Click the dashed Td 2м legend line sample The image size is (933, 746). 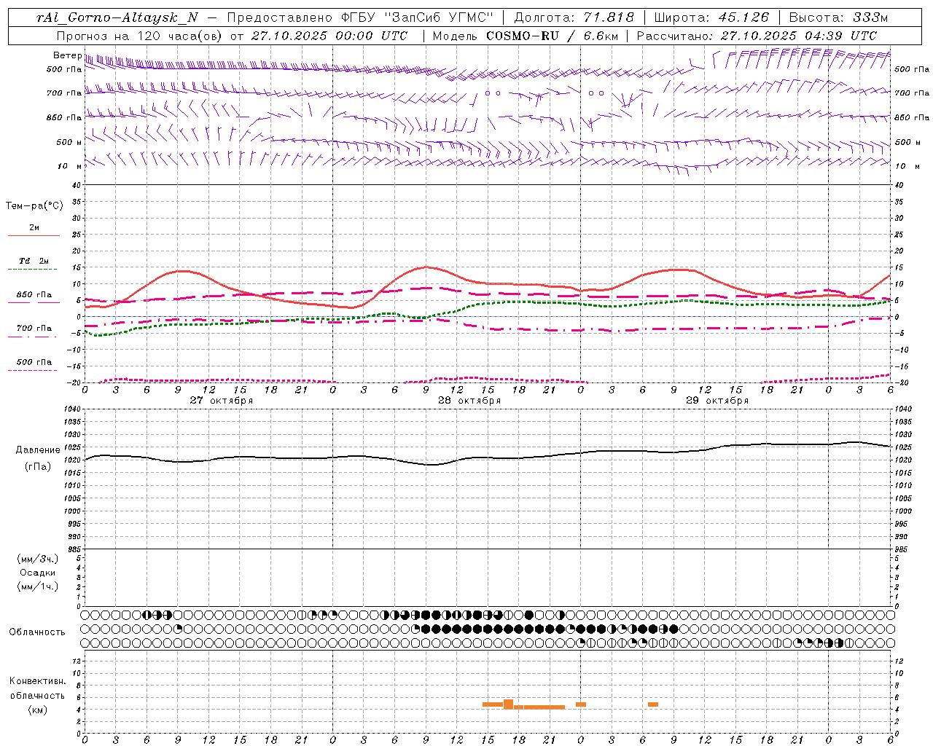[34, 270]
